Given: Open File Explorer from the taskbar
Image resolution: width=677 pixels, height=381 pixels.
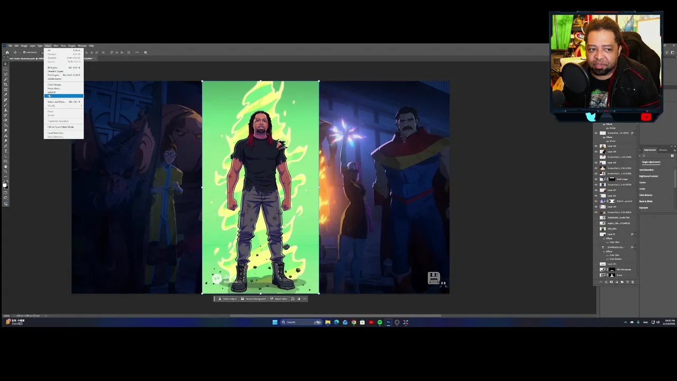Looking at the screenshot, I should click(328, 322).
